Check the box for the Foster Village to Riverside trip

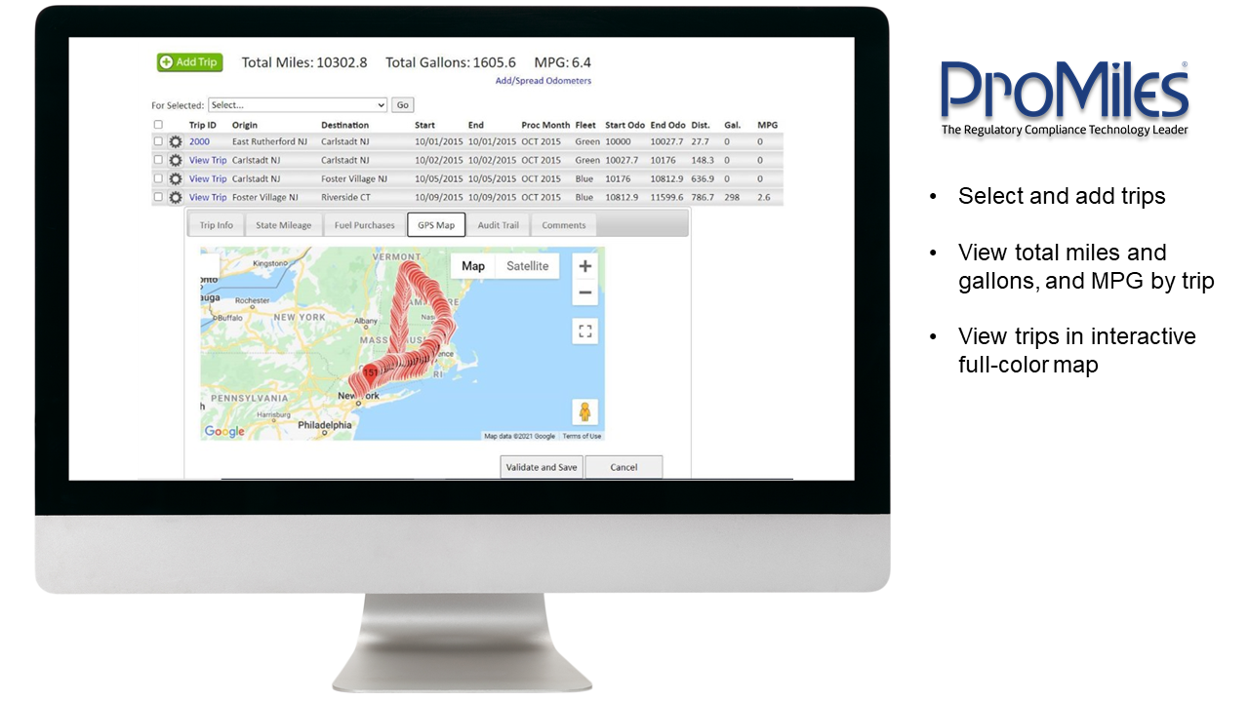coord(158,198)
